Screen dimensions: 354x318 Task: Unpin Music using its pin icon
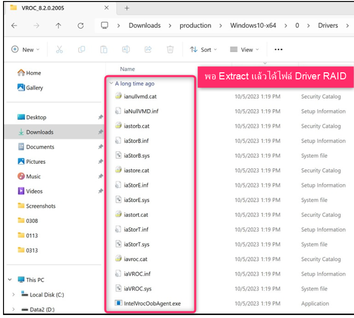coord(100,176)
